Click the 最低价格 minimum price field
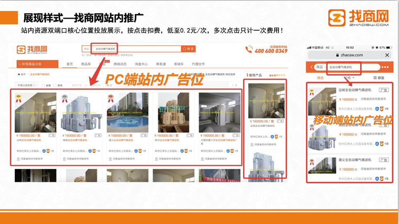Viewport: 399px width, 224px height. pos(77,85)
